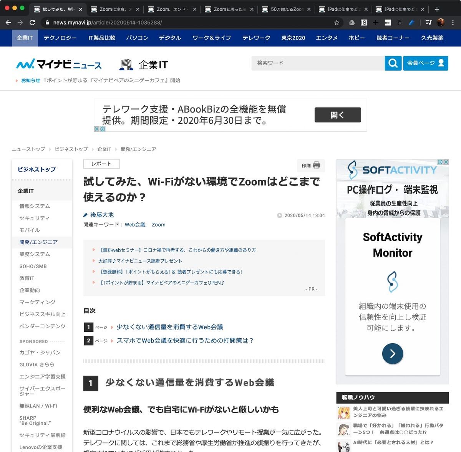Open the Google Drive extension

(x=352, y=23)
